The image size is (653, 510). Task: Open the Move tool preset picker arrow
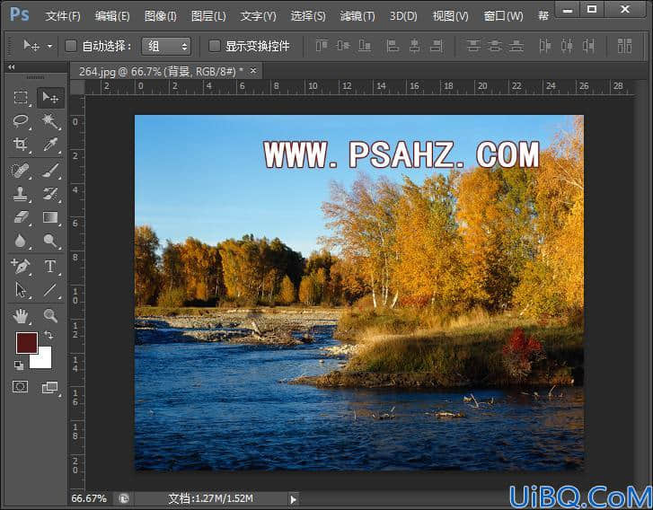tap(49, 46)
